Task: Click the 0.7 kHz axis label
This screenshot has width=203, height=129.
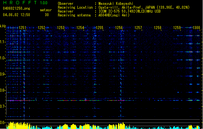Action: pyautogui.click(x=3, y=106)
